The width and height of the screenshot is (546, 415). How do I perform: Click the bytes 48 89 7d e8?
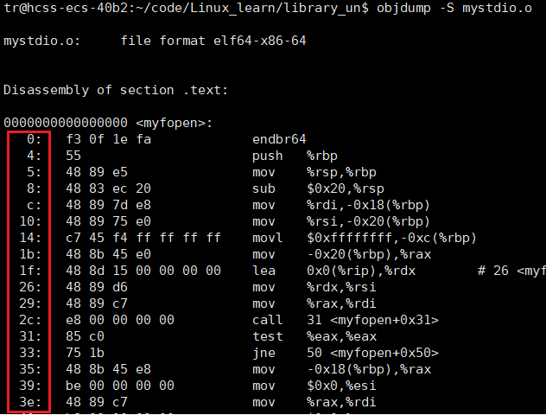click(108, 205)
